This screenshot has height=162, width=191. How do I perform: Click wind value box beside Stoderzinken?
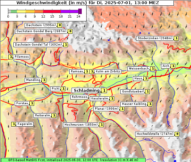(x=176, y=39)
